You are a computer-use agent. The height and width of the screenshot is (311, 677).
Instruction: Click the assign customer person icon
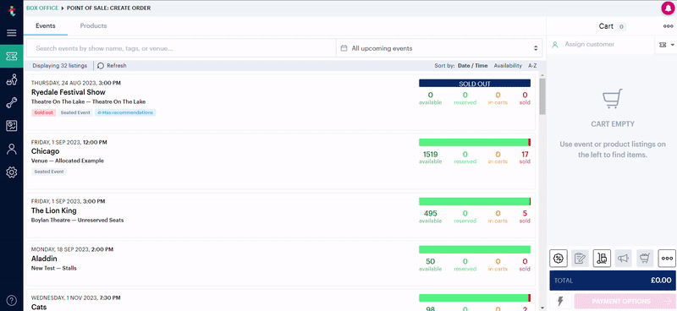click(x=555, y=45)
